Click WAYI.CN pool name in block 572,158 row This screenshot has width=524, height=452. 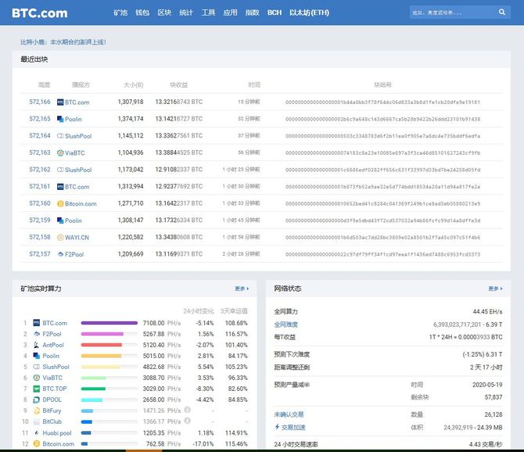77,238
